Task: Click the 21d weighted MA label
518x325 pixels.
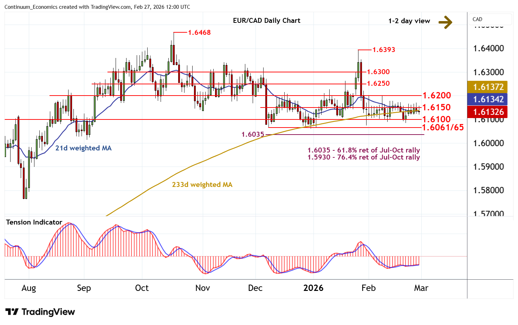Action: (83, 148)
